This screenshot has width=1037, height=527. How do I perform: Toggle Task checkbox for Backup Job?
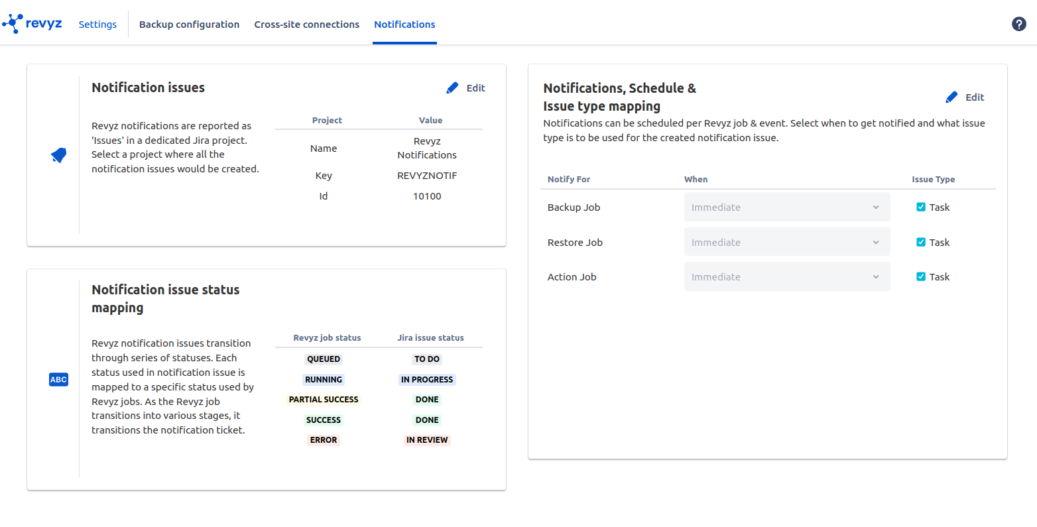[921, 207]
